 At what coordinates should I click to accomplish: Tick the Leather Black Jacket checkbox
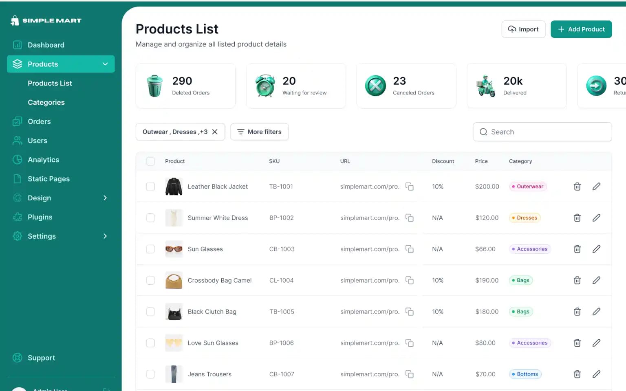(x=150, y=187)
